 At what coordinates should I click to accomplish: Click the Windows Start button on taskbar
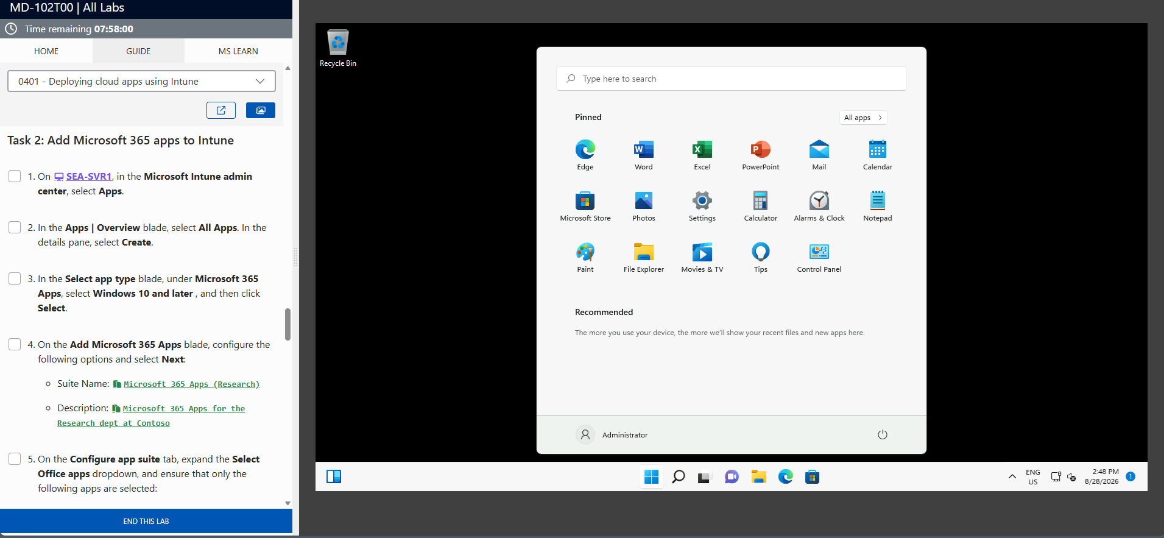coord(651,476)
